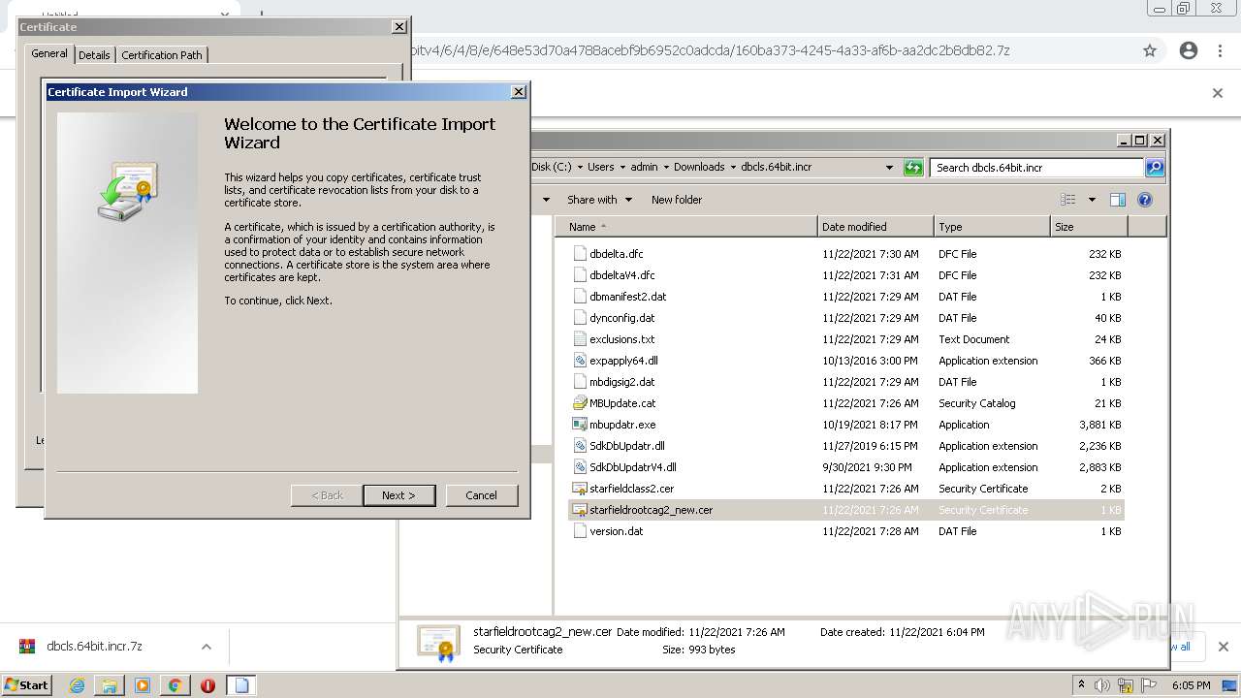1241x698 pixels.
Task: Click the SdkDbUpdatr.dll file icon
Action: coord(580,446)
